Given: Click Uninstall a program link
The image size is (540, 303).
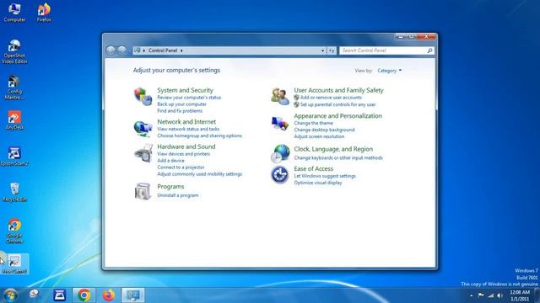Looking at the screenshot, I should pos(178,195).
